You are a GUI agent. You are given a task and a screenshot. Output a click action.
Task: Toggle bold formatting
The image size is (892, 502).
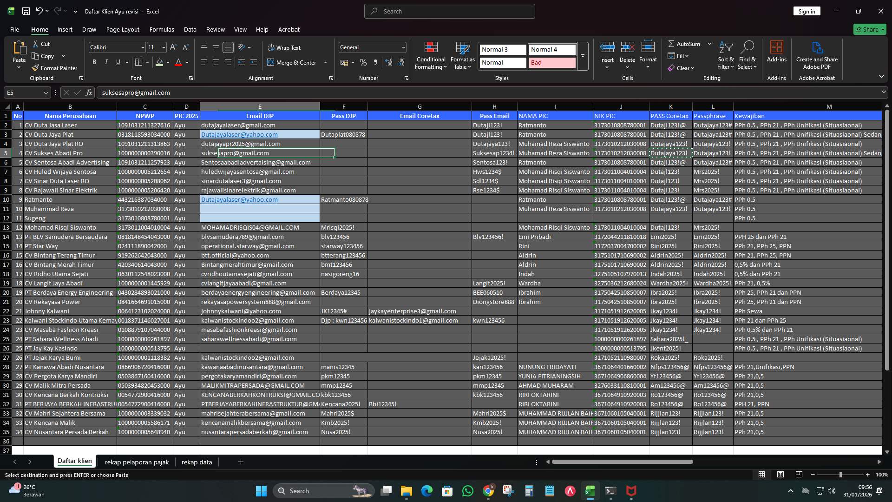point(94,62)
